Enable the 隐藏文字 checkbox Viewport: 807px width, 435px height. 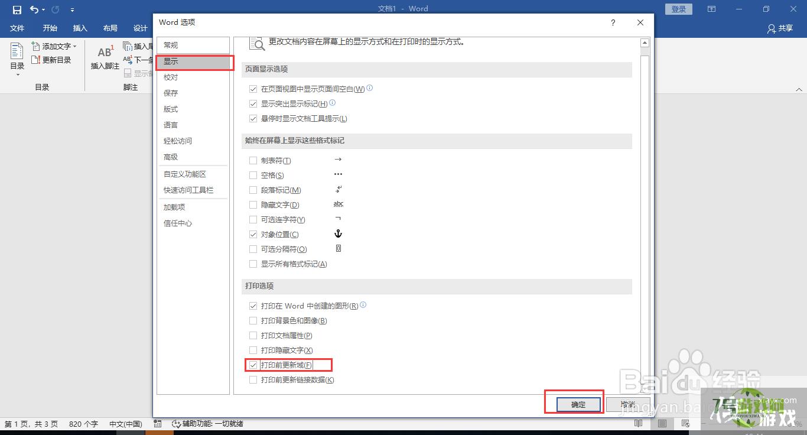pyautogui.click(x=253, y=205)
